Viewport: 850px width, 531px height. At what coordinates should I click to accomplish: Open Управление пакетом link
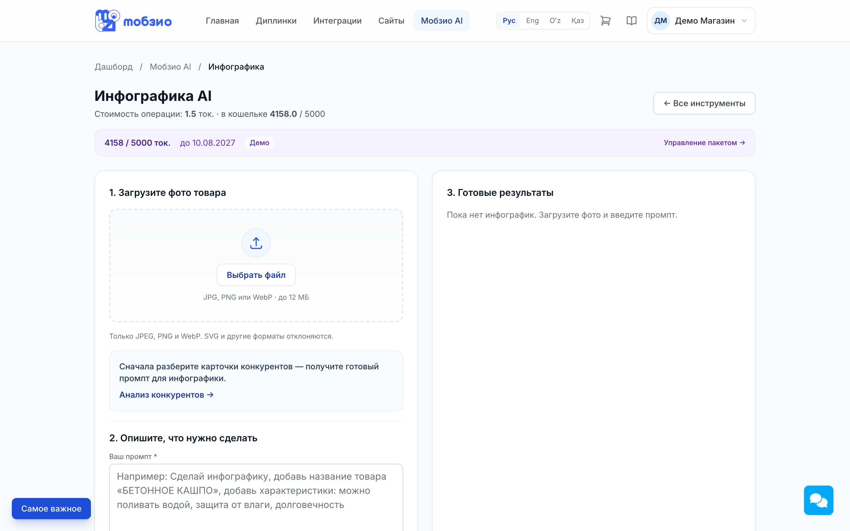[704, 142]
